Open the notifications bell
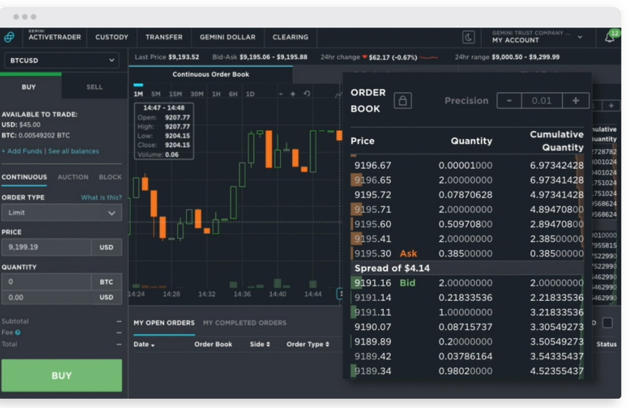 coord(609,37)
